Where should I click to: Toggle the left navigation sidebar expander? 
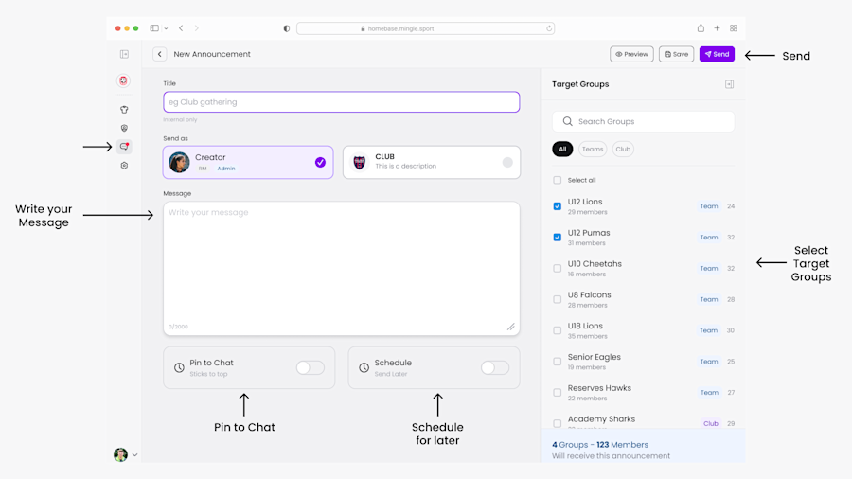click(x=124, y=54)
